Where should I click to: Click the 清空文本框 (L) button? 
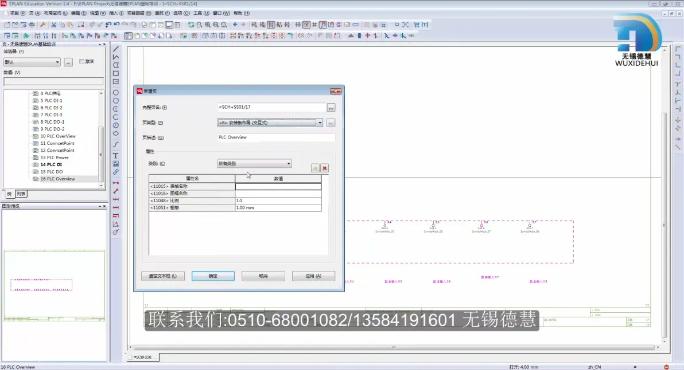click(x=163, y=276)
